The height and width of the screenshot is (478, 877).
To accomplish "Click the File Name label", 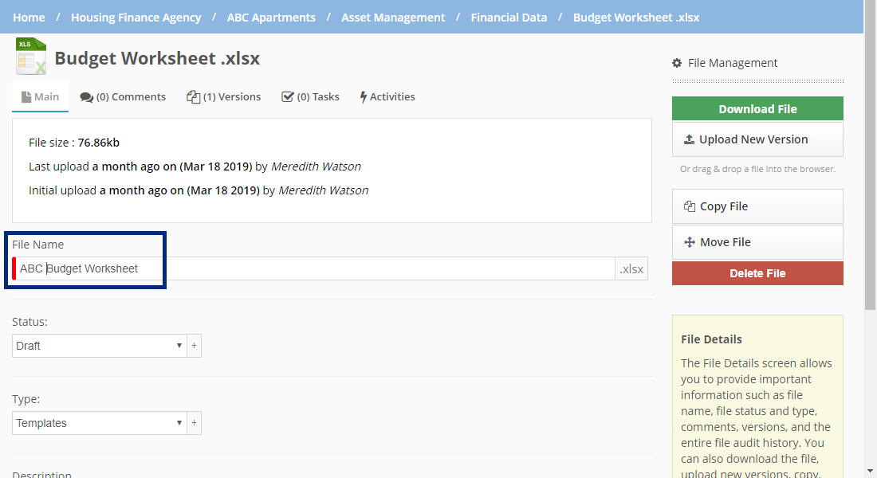I will pyautogui.click(x=38, y=245).
